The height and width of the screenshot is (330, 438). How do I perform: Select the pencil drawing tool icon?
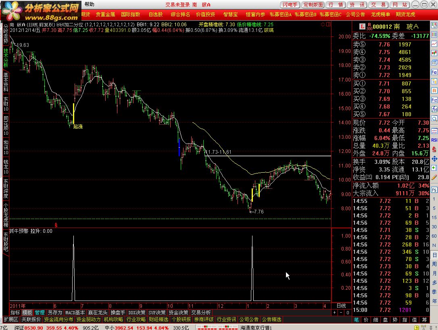pos(434,177)
